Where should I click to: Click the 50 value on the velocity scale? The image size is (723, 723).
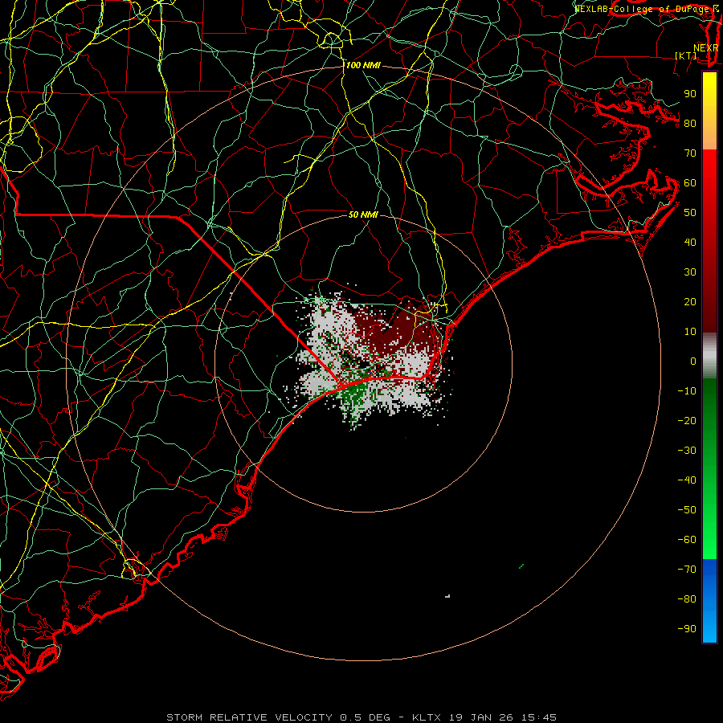[x=690, y=213]
